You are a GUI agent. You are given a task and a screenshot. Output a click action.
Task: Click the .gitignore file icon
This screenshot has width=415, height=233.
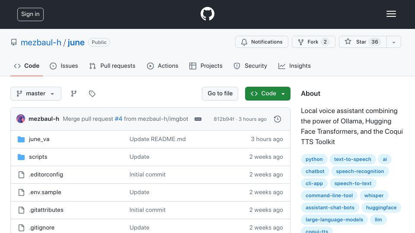point(21,228)
